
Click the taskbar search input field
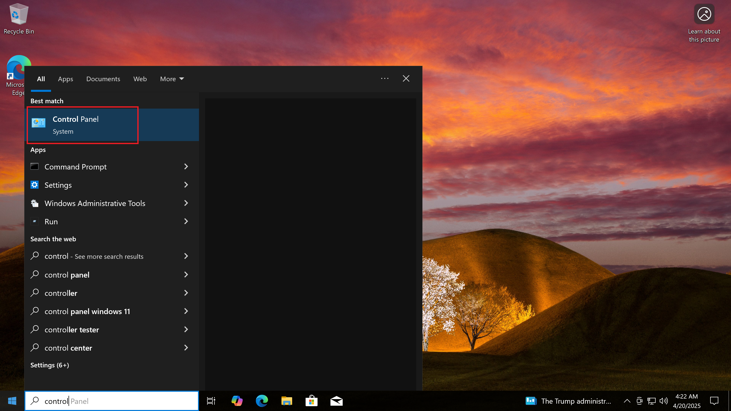click(x=112, y=401)
